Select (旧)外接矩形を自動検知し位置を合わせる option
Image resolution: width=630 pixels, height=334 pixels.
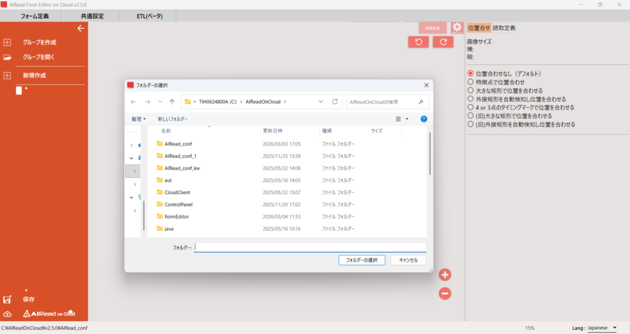coord(471,124)
